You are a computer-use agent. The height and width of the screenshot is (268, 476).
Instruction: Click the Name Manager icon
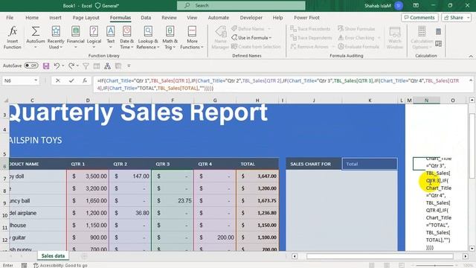pyautogui.click(x=220, y=32)
